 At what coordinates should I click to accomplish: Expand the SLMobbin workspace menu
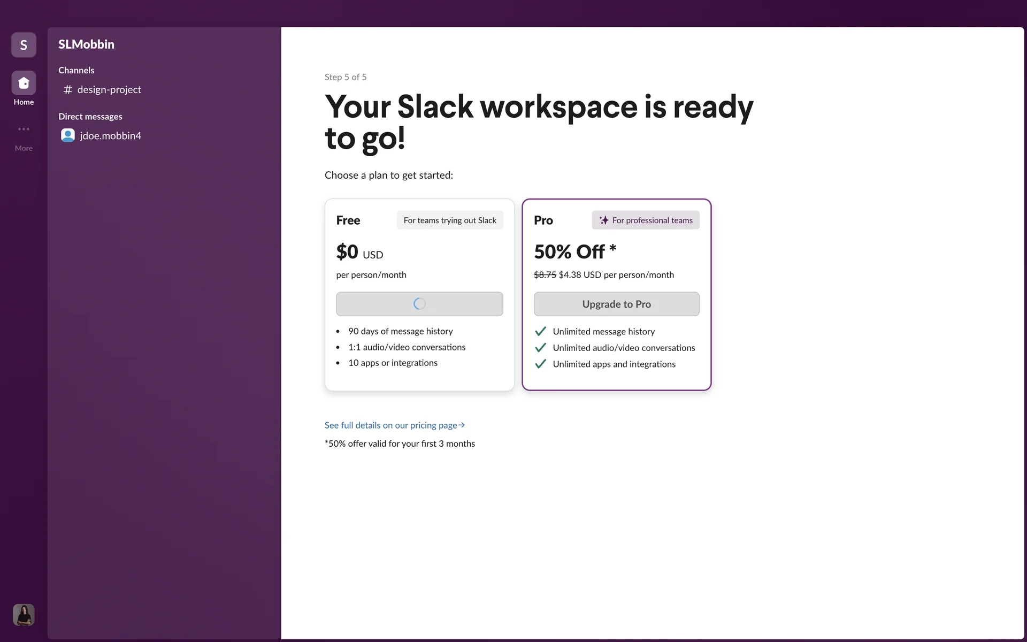(86, 44)
